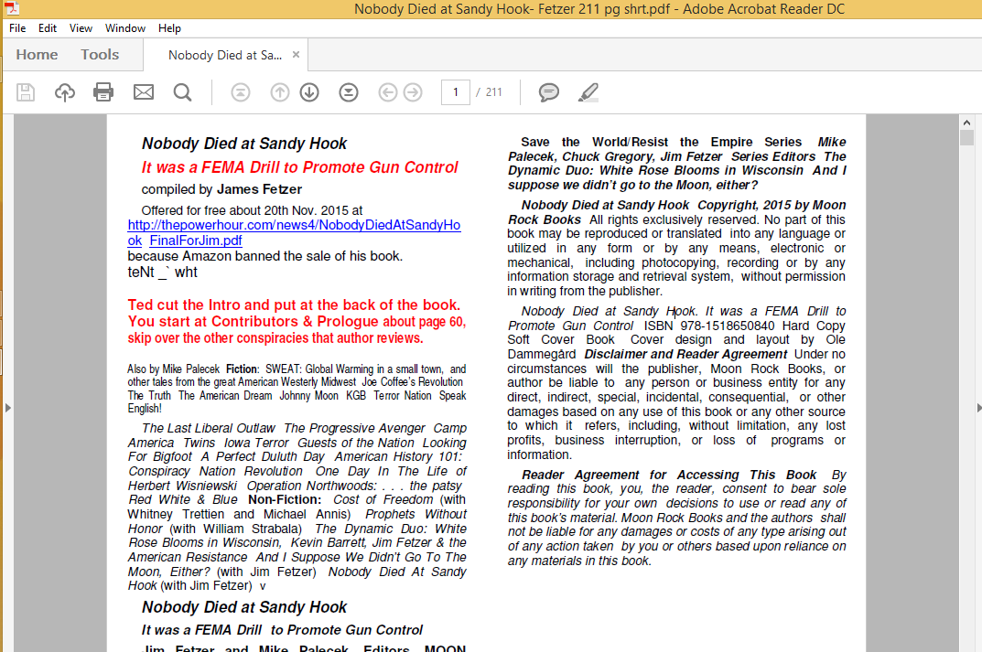Viewport: 982px width, 652px height.
Task: Click the '/ 211' total pages label
Action: pyautogui.click(x=489, y=92)
